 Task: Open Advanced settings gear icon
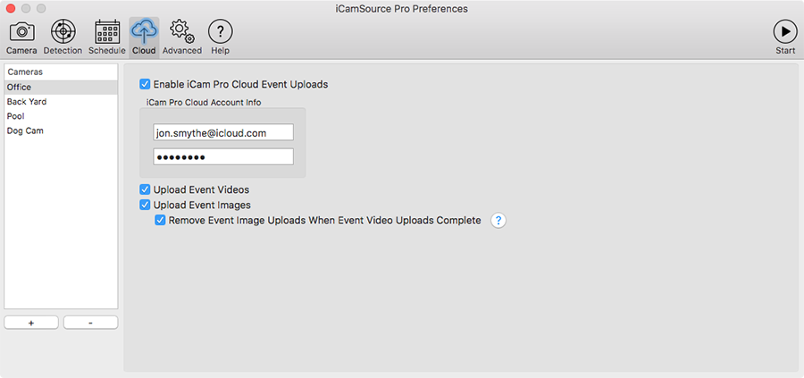(182, 37)
